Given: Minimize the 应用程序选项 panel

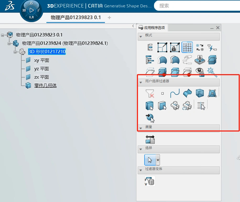Looking at the screenshot, I should tap(212, 28).
